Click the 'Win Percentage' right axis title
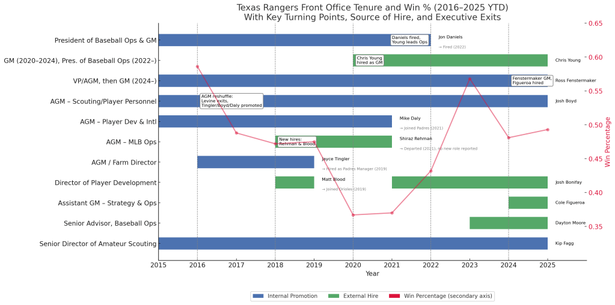615x305 pixels. pos(607,142)
